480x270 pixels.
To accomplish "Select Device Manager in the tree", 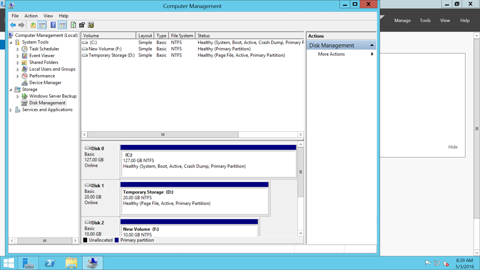I will 45,82.
